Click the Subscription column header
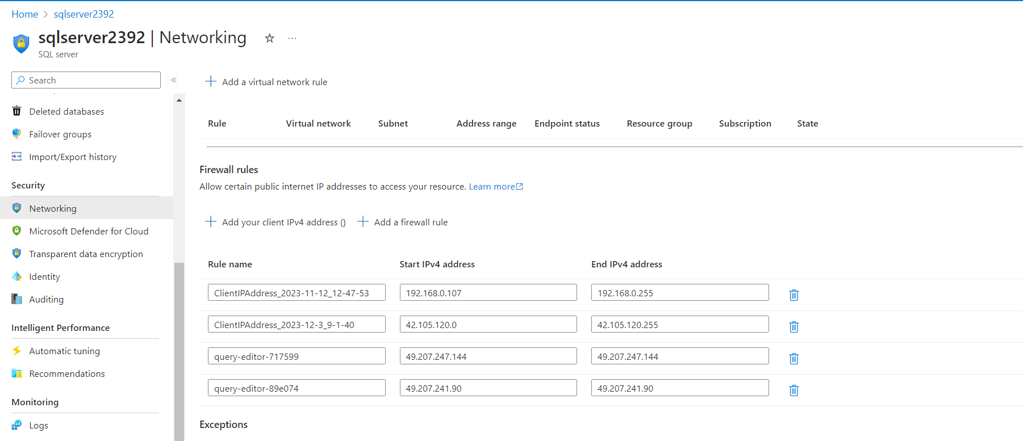 (x=745, y=123)
